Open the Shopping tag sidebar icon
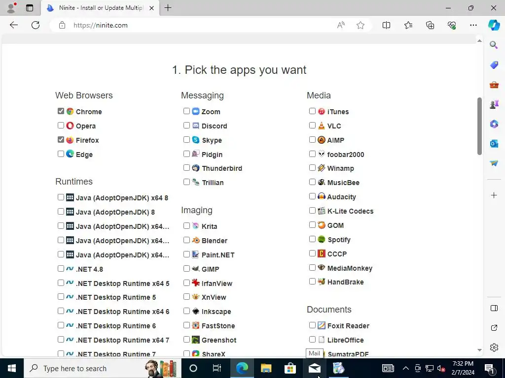This screenshot has height=378, width=505. 494,65
